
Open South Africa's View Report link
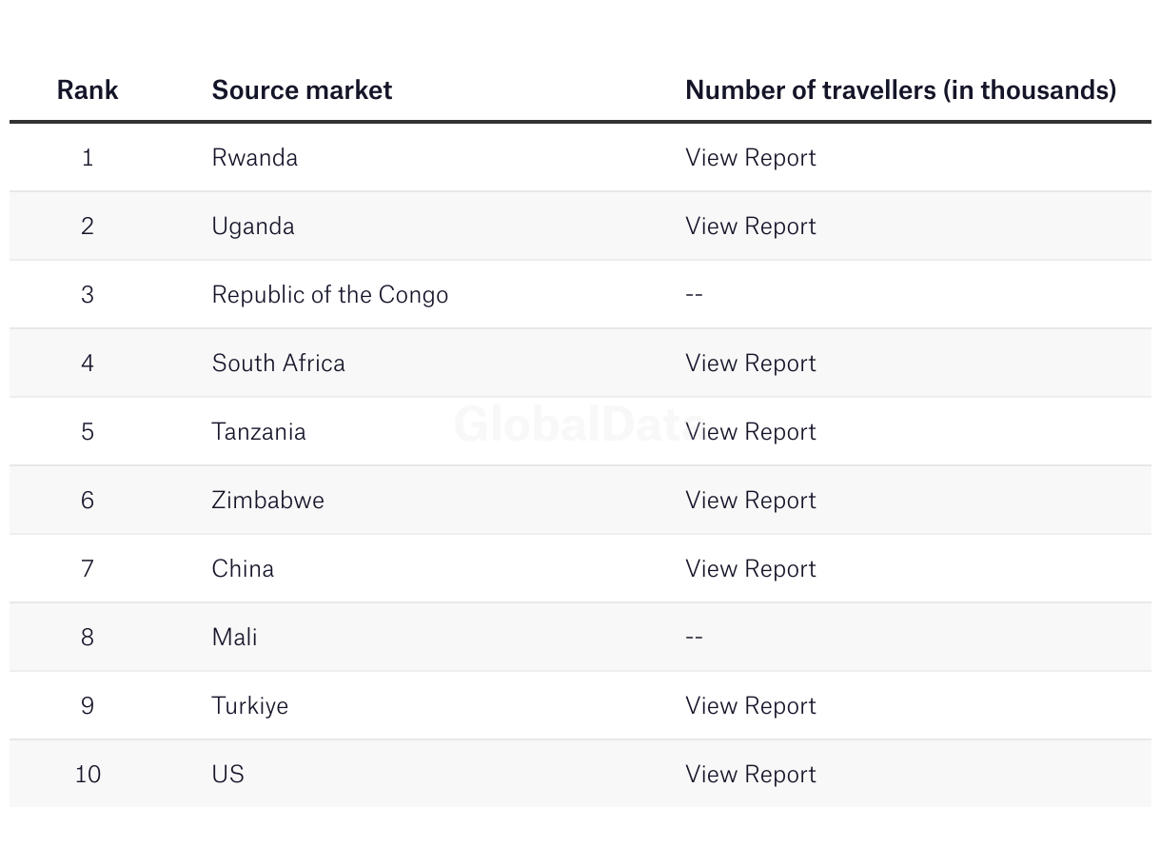pyautogui.click(x=750, y=364)
